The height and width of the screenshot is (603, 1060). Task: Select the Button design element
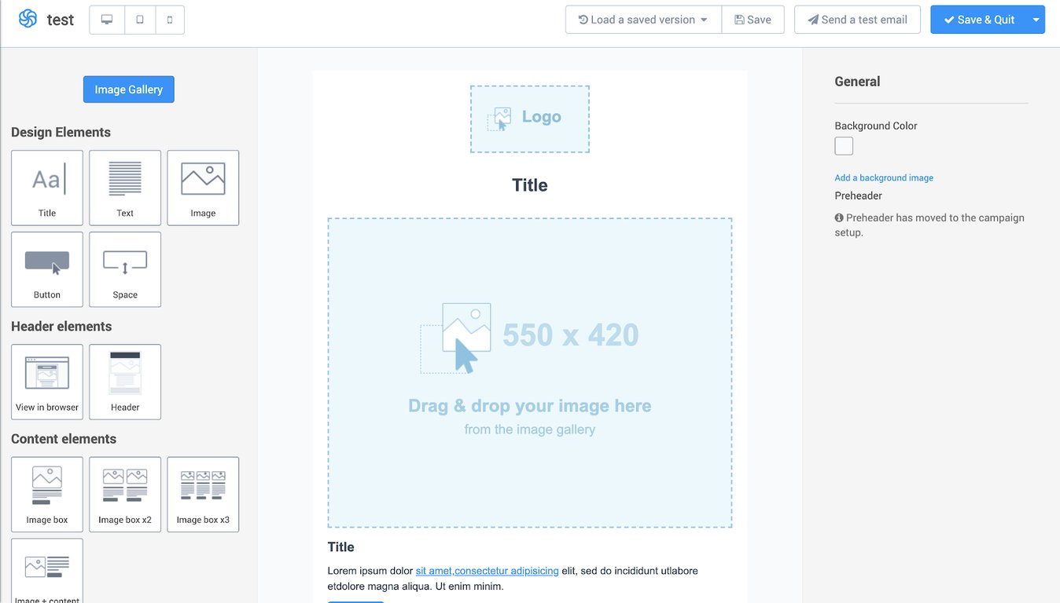point(47,269)
